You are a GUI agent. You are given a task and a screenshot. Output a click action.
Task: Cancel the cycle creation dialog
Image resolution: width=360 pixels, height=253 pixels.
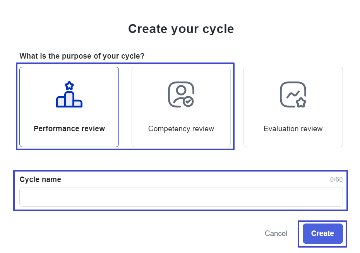[x=276, y=234]
